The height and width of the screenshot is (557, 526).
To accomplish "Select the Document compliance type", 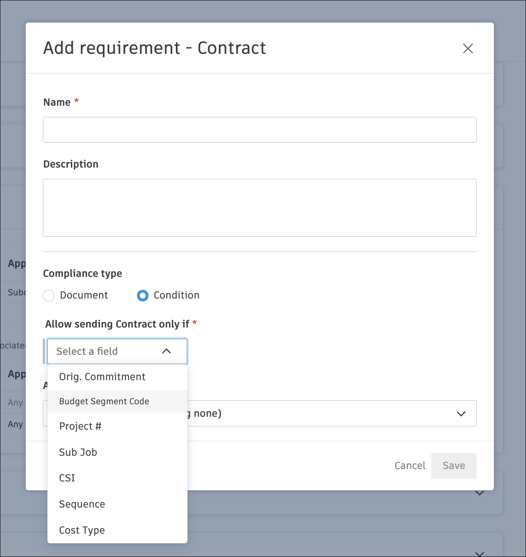I will pos(49,295).
